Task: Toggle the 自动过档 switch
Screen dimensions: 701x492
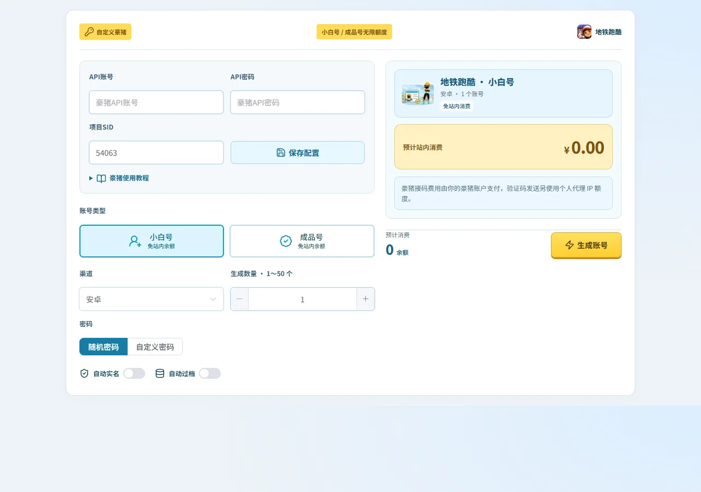Action: [210, 373]
